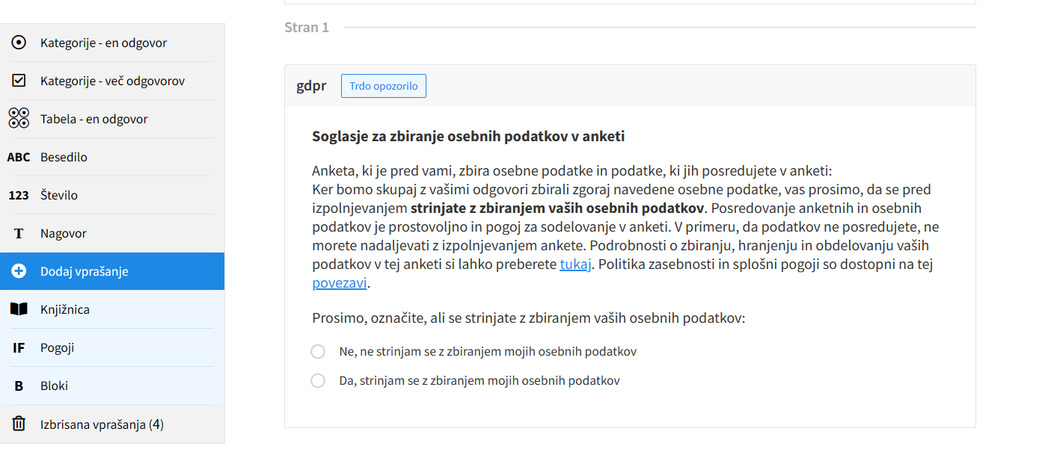Select the Tabela - en odgovor grid icon
Screen dimensions: 1060x455
click(19, 119)
